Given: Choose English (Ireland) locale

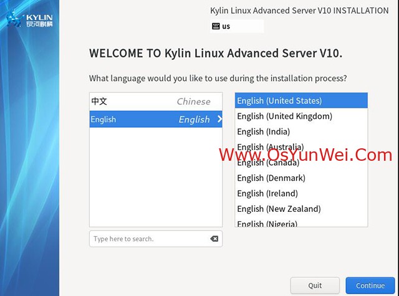Looking at the screenshot, I should pyautogui.click(x=301, y=193).
